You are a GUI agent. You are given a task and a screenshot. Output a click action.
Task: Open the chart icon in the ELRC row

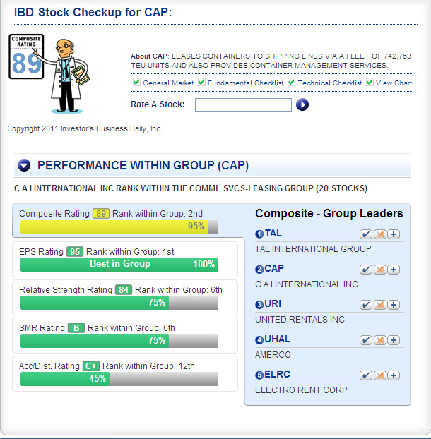pos(379,375)
